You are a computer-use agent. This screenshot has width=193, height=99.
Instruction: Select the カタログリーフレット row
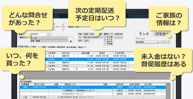tap(93, 94)
